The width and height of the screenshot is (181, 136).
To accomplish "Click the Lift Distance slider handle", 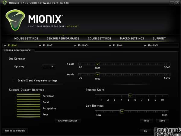I will (122, 112).
